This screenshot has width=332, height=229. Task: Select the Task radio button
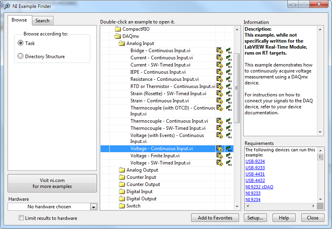[x=20, y=43]
